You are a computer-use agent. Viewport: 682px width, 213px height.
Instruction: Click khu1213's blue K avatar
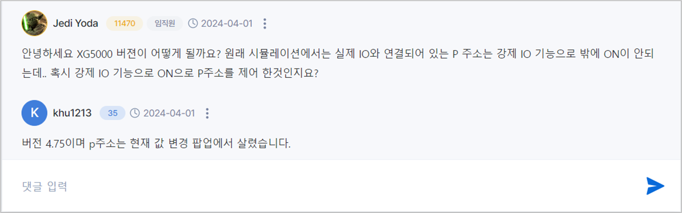(34, 113)
